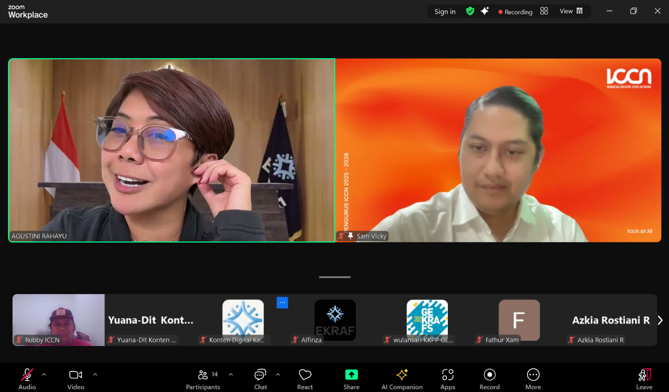This screenshot has height=392, width=669.
Task: Check the green encryption shield icon
Action: (x=470, y=11)
